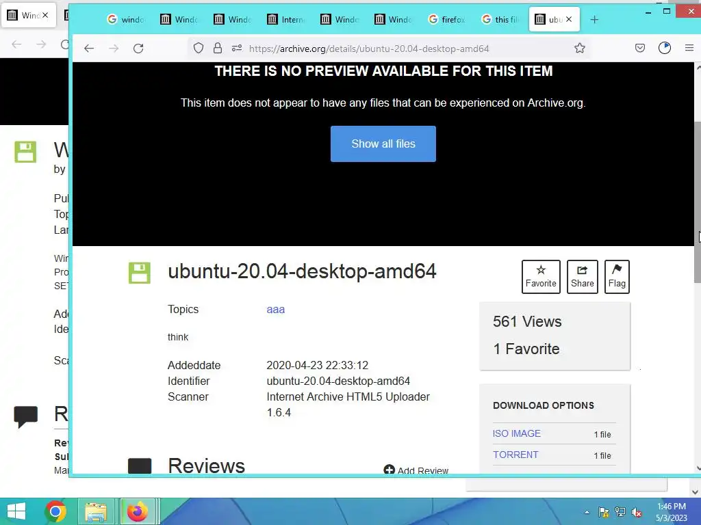Download the TORRENT file
The image size is (701, 525).
515,455
